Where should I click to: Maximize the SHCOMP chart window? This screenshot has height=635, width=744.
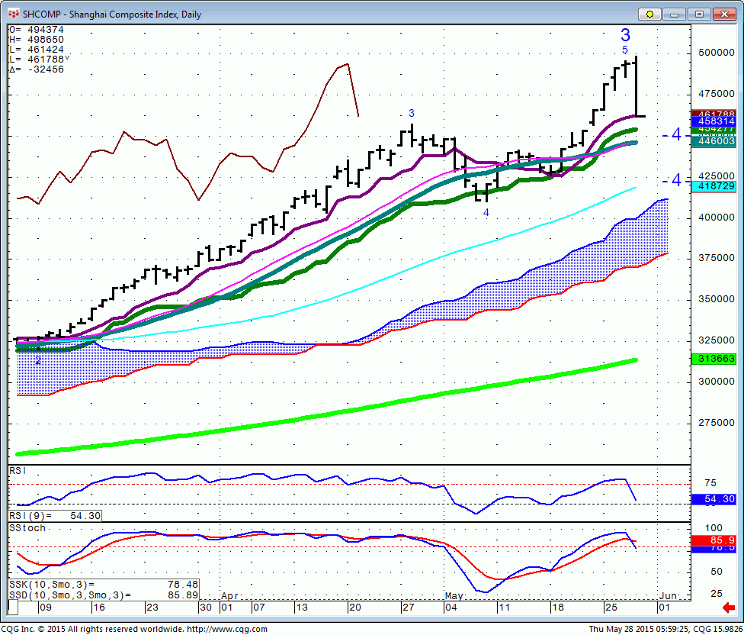click(699, 15)
